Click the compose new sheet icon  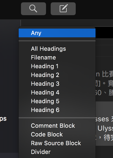point(63,9)
